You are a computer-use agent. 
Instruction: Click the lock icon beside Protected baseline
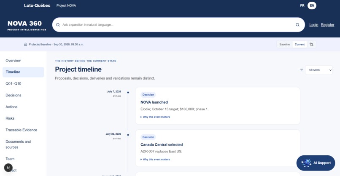tap(25, 44)
